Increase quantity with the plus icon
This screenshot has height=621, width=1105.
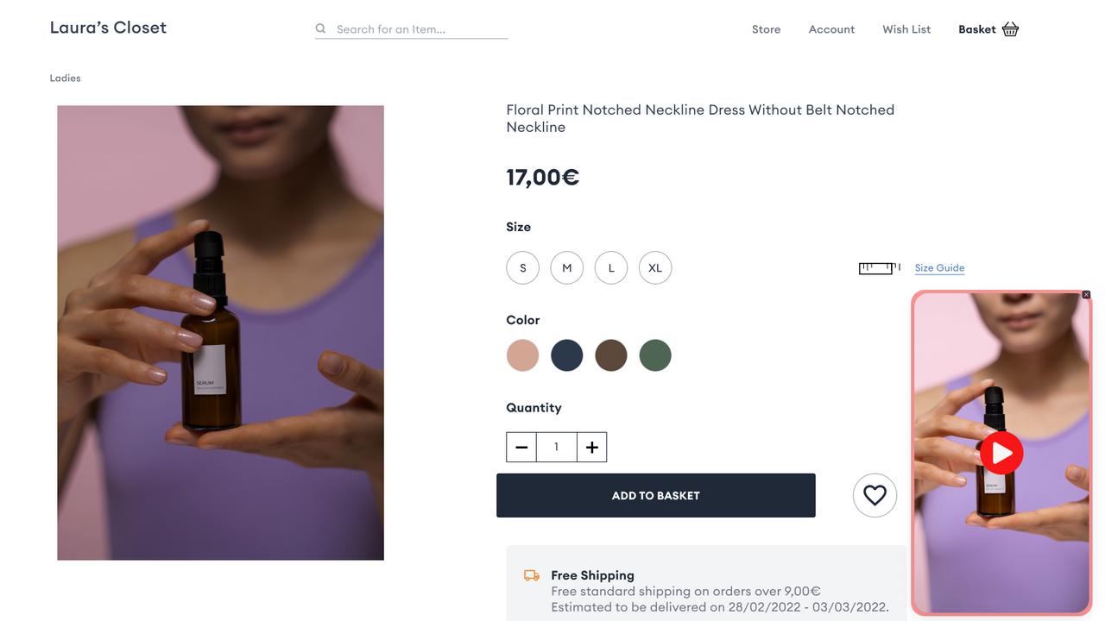(x=591, y=447)
